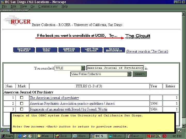Click the ROGER logo

tap(17, 21)
